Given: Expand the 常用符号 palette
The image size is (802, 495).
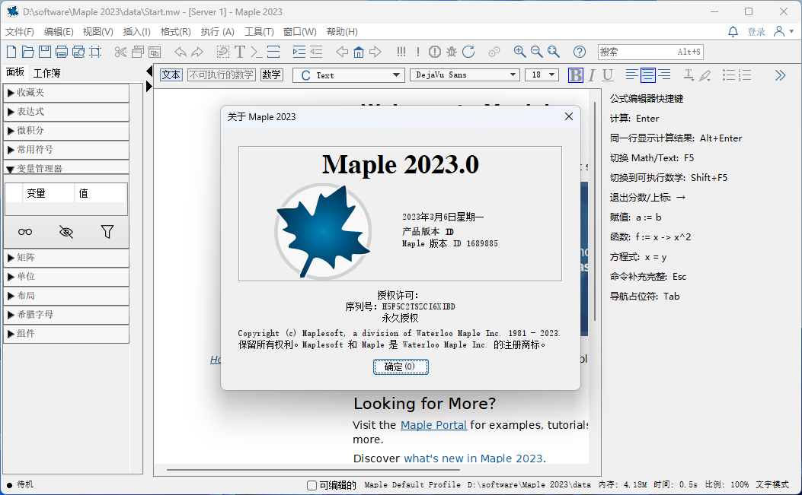Looking at the screenshot, I should pyautogui.click(x=66, y=150).
